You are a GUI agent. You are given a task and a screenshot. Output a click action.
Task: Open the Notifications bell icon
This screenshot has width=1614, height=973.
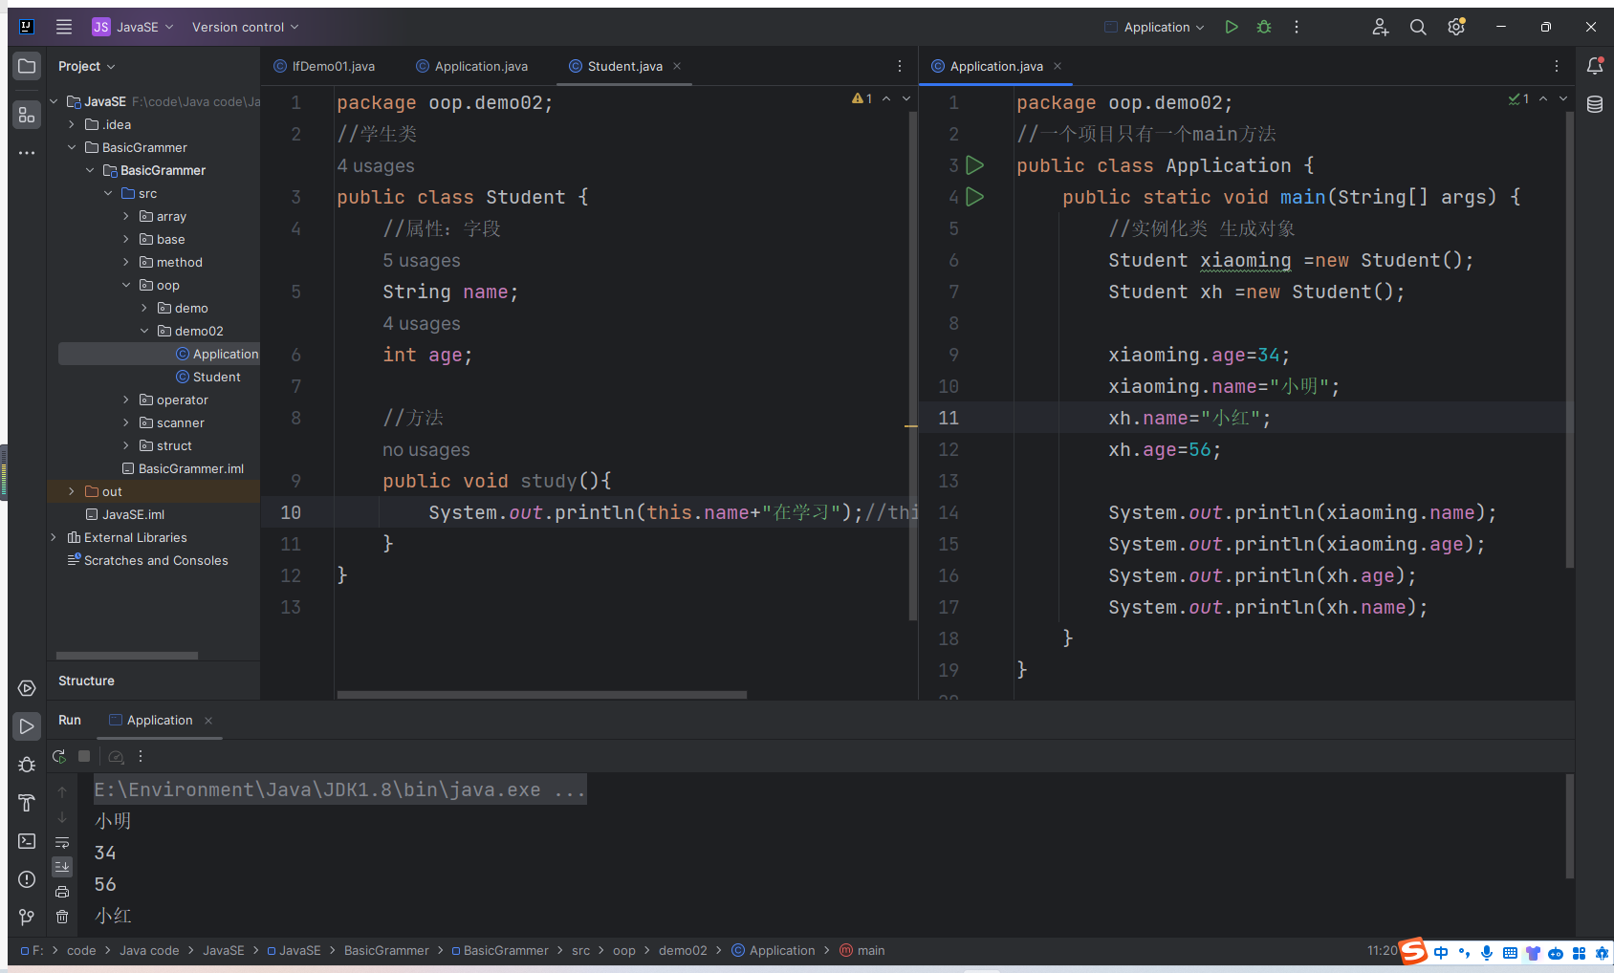coord(1594,66)
